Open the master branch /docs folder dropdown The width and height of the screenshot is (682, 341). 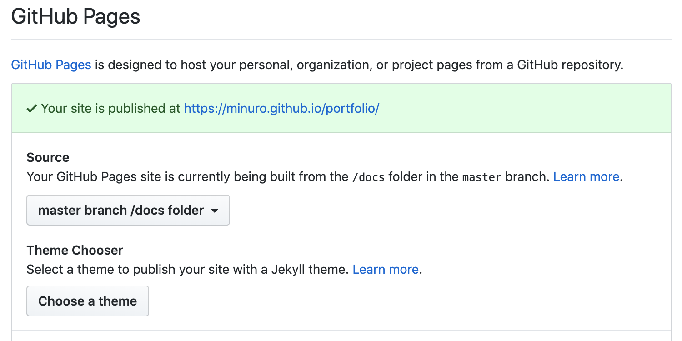click(x=128, y=210)
